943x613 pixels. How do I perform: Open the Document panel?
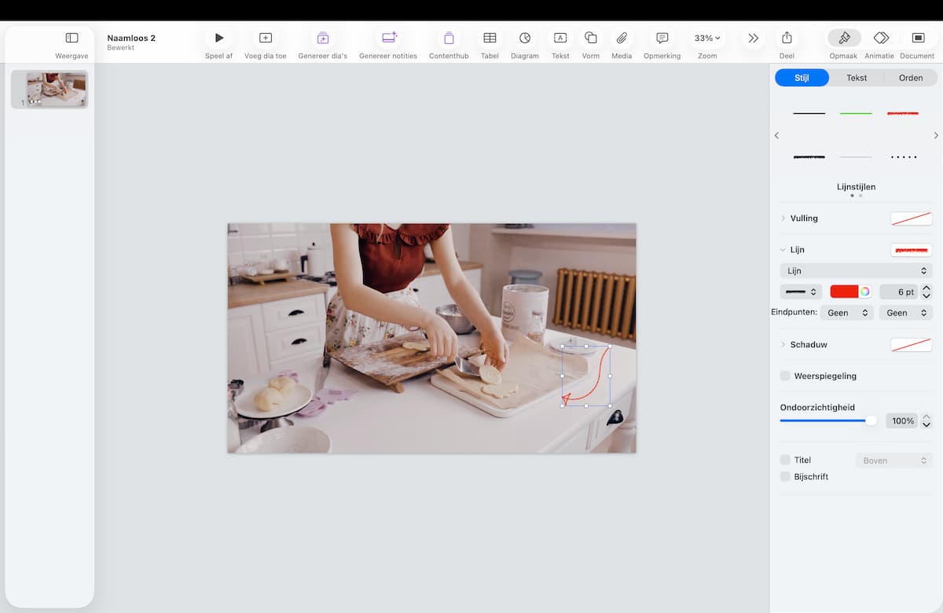(x=918, y=38)
